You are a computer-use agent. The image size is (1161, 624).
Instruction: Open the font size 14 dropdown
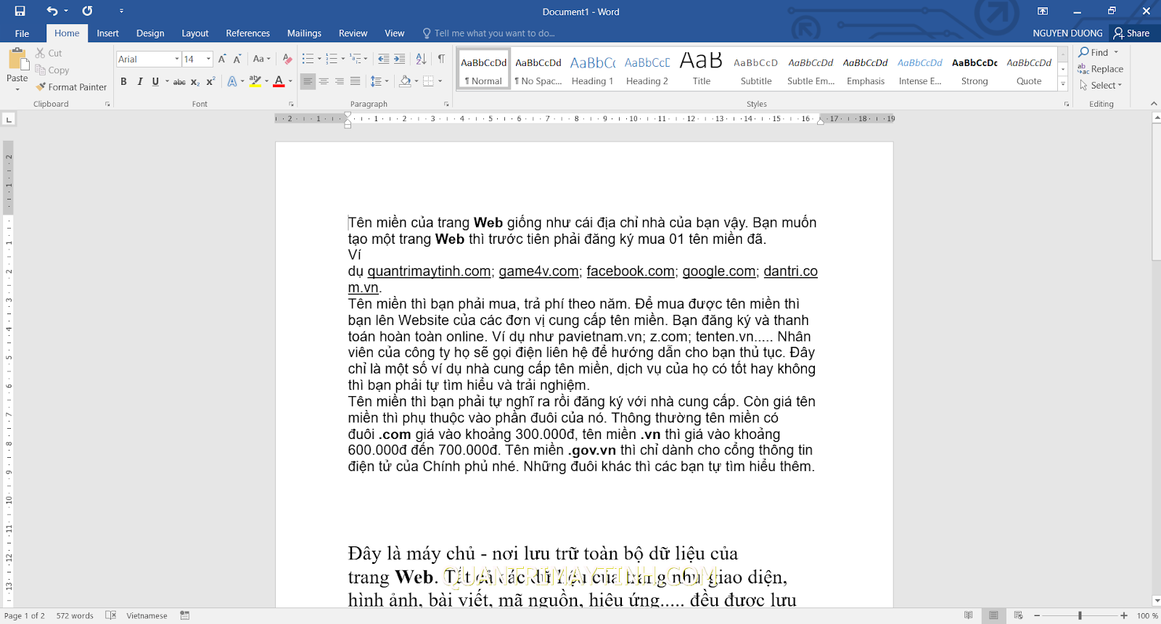208,59
